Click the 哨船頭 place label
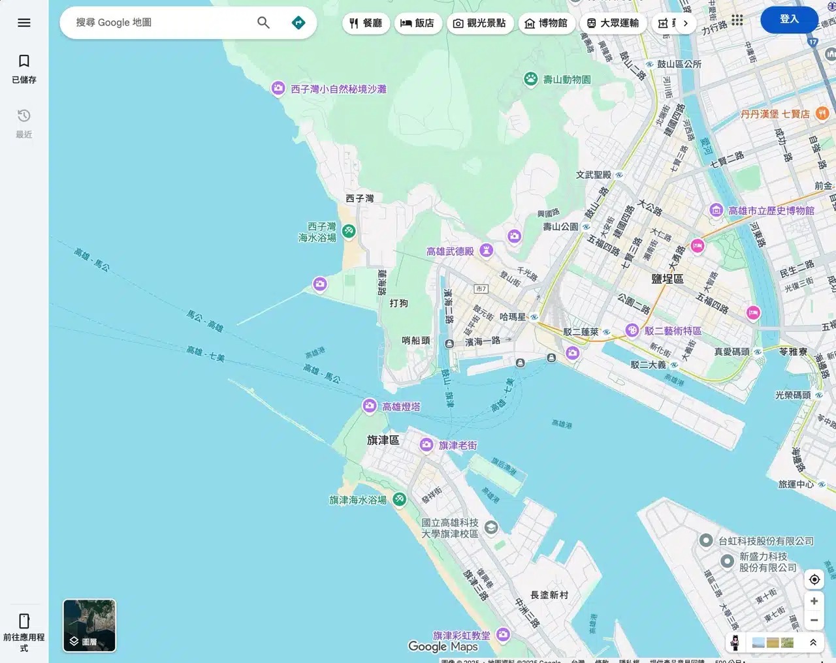 (416, 340)
